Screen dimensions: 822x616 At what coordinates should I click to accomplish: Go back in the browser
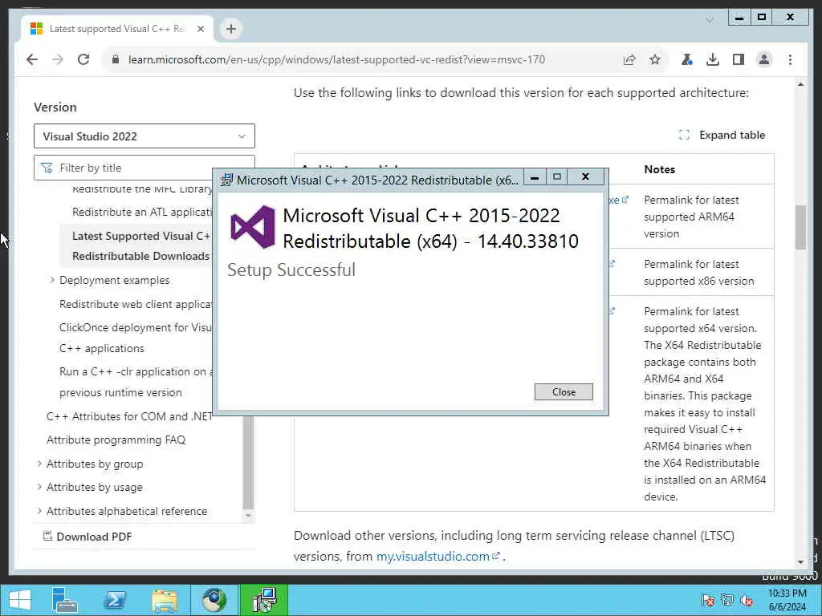click(x=32, y=59)
